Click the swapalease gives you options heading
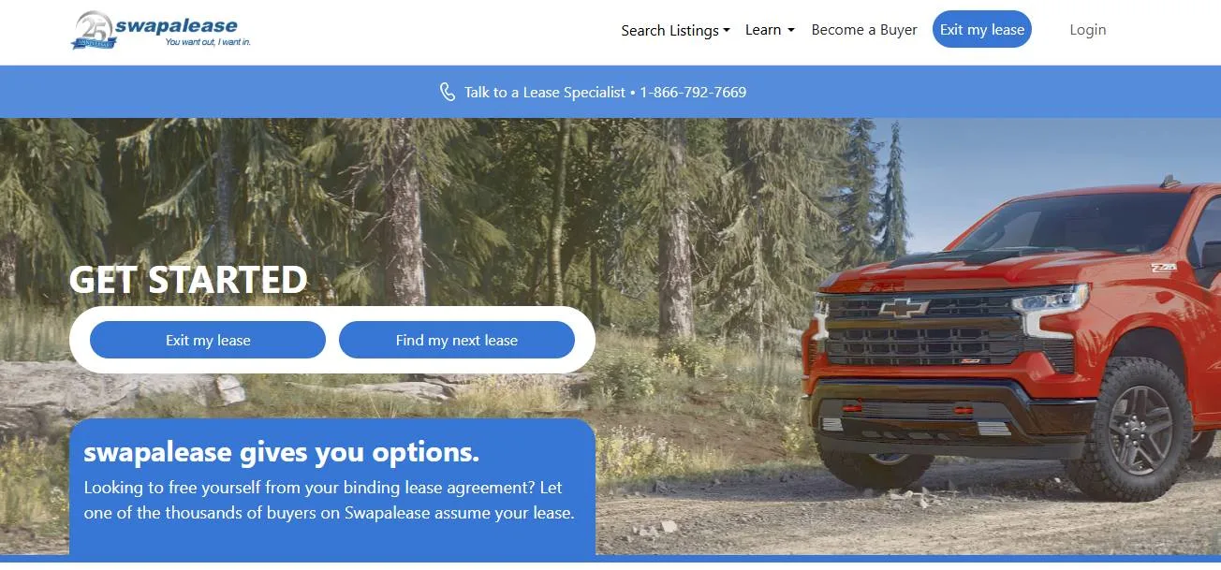 tap(281, 452)
